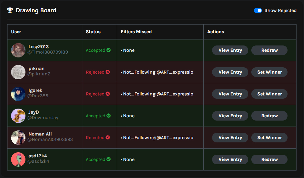Viewport: 304px width, 178px height.
Task: Click green check icon in asdf2k4 row
Action: (x=108, y=159)
